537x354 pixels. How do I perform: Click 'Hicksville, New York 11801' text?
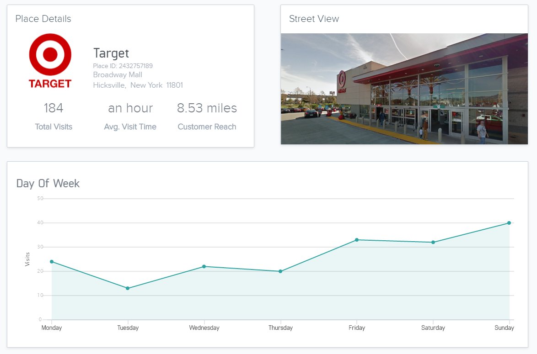138,85
